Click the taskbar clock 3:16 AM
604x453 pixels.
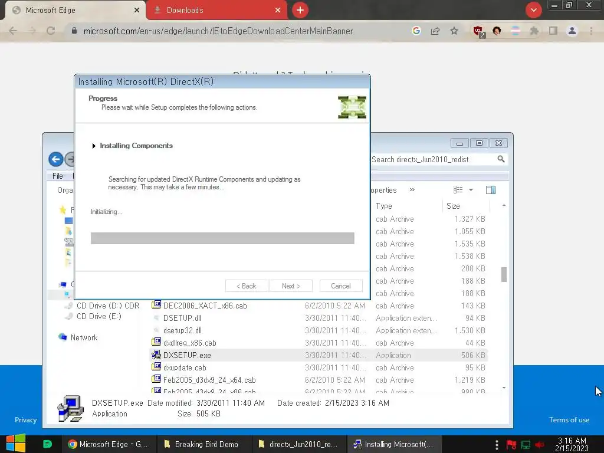[572, 444]
